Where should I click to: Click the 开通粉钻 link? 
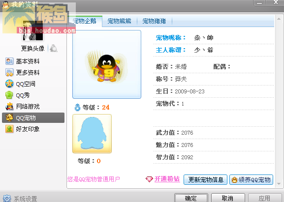click(x=167, y=179)
